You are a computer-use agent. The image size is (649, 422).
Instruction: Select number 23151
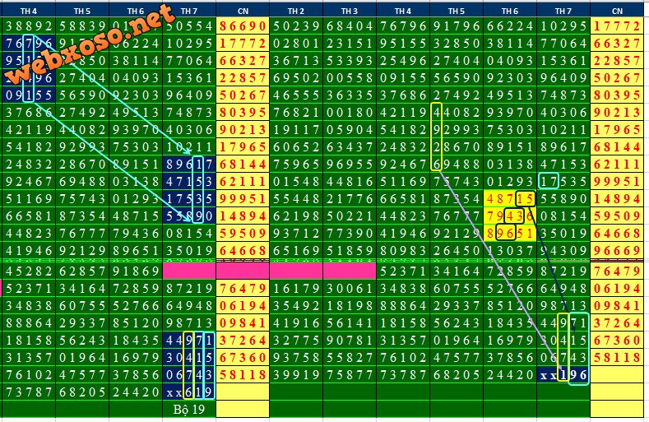350,44
